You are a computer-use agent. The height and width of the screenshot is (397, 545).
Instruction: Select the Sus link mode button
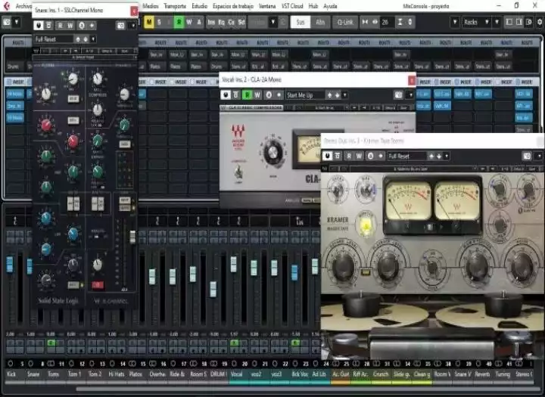[301, 22]
